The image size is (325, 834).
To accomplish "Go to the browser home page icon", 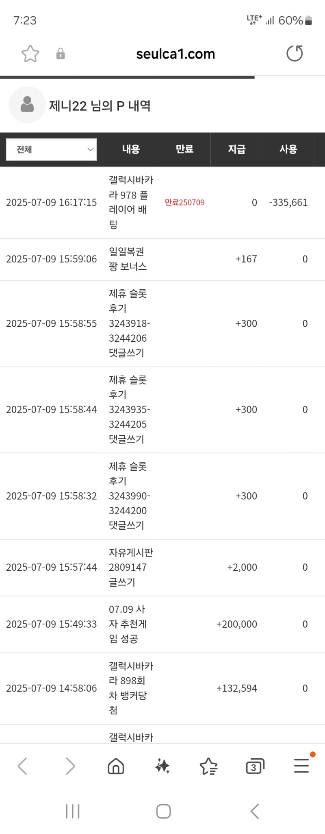I will (x=116, y=766).
